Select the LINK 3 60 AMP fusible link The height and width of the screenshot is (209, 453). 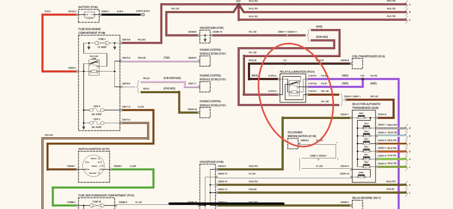pos(97,110)
